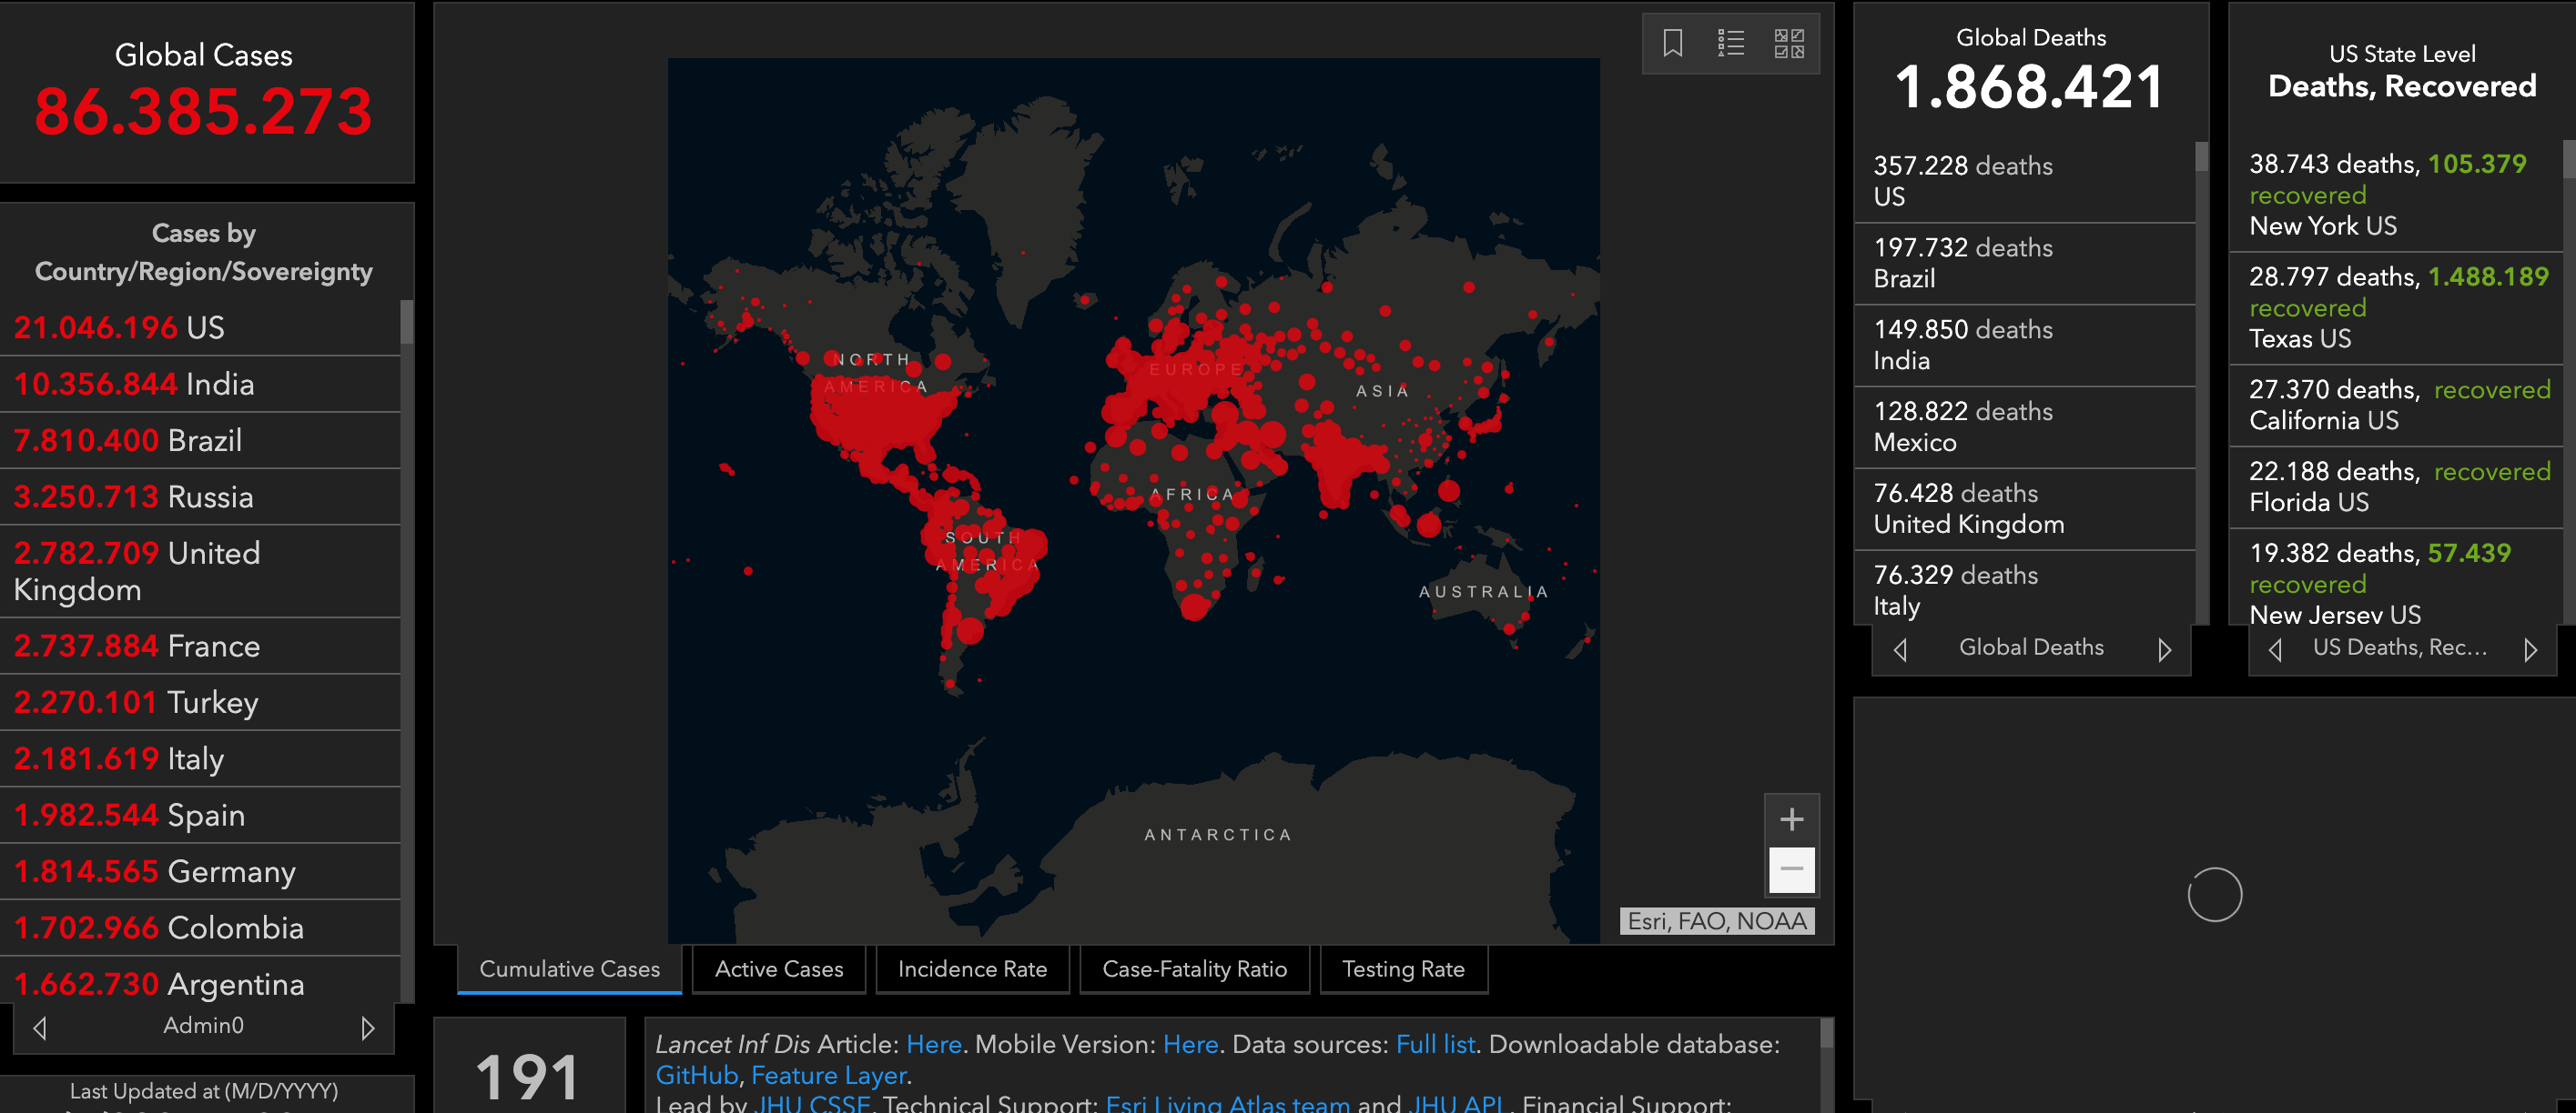Open the Full list data sources link
Viewport: 2576px width, 1113px height.
point(1434,1044)
